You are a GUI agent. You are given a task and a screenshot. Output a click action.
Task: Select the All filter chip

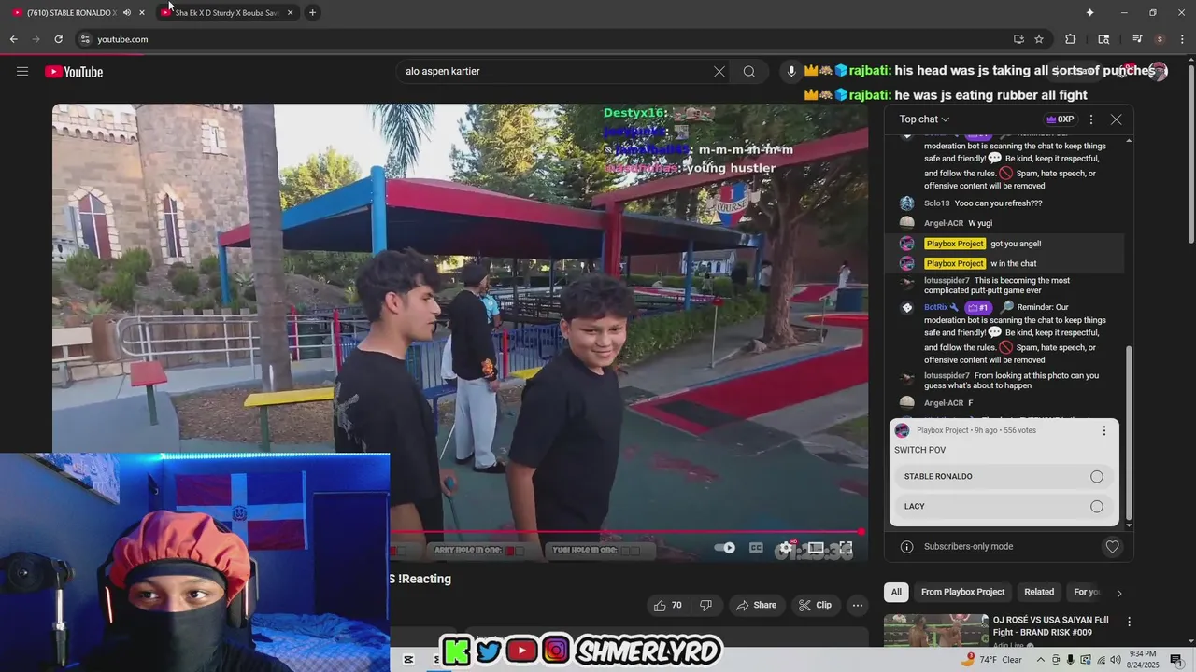coord(896,592)
